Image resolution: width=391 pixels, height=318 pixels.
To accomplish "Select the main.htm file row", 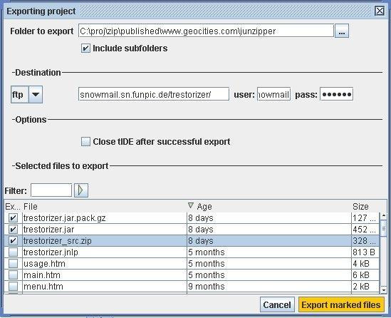I will [192, 275].
